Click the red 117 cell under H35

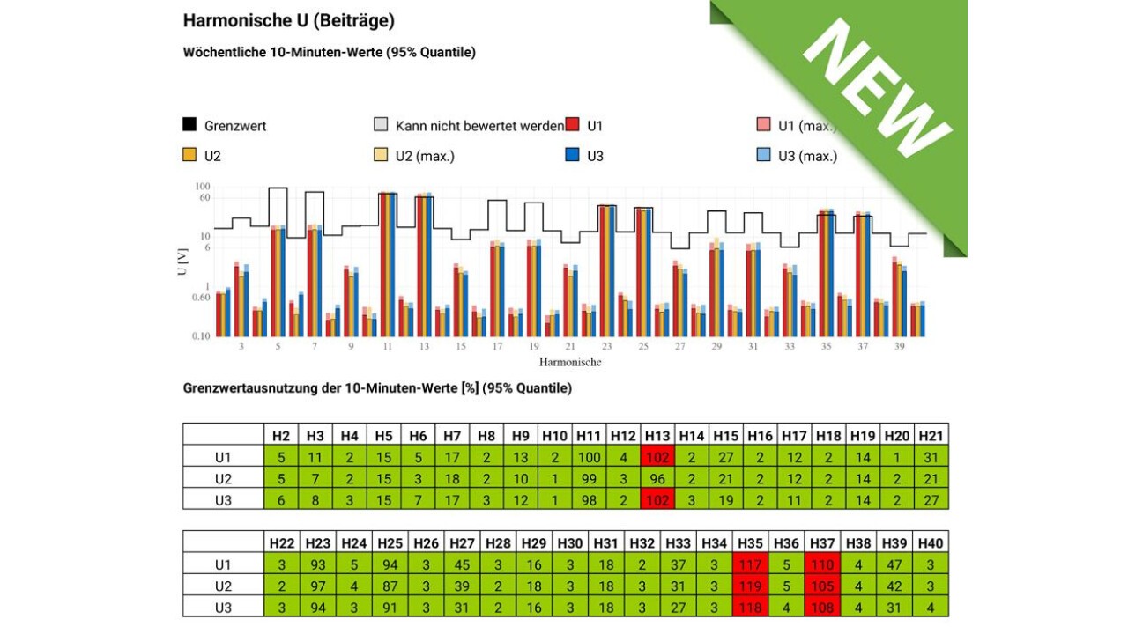(x=751, y=564)
